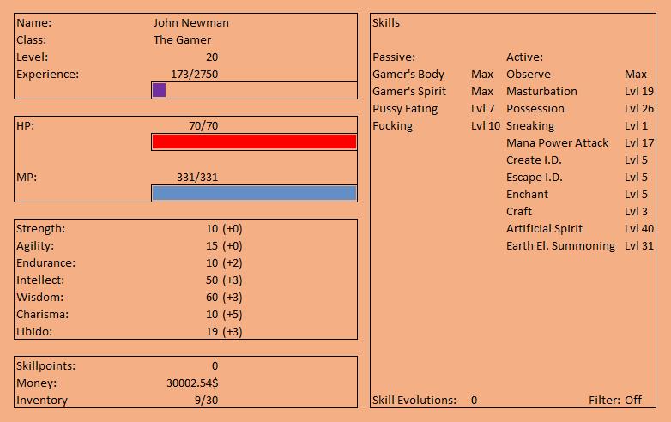This screenshot has width=671, height=422.
Task: Select the 'Intellect:' stat label
Action: (40, 280)
